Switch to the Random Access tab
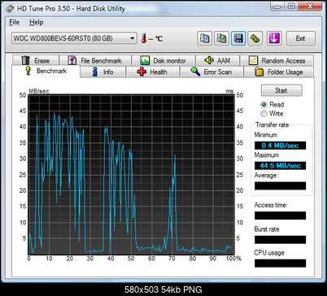This screenshot has height=296, width=327. (277, 60)
